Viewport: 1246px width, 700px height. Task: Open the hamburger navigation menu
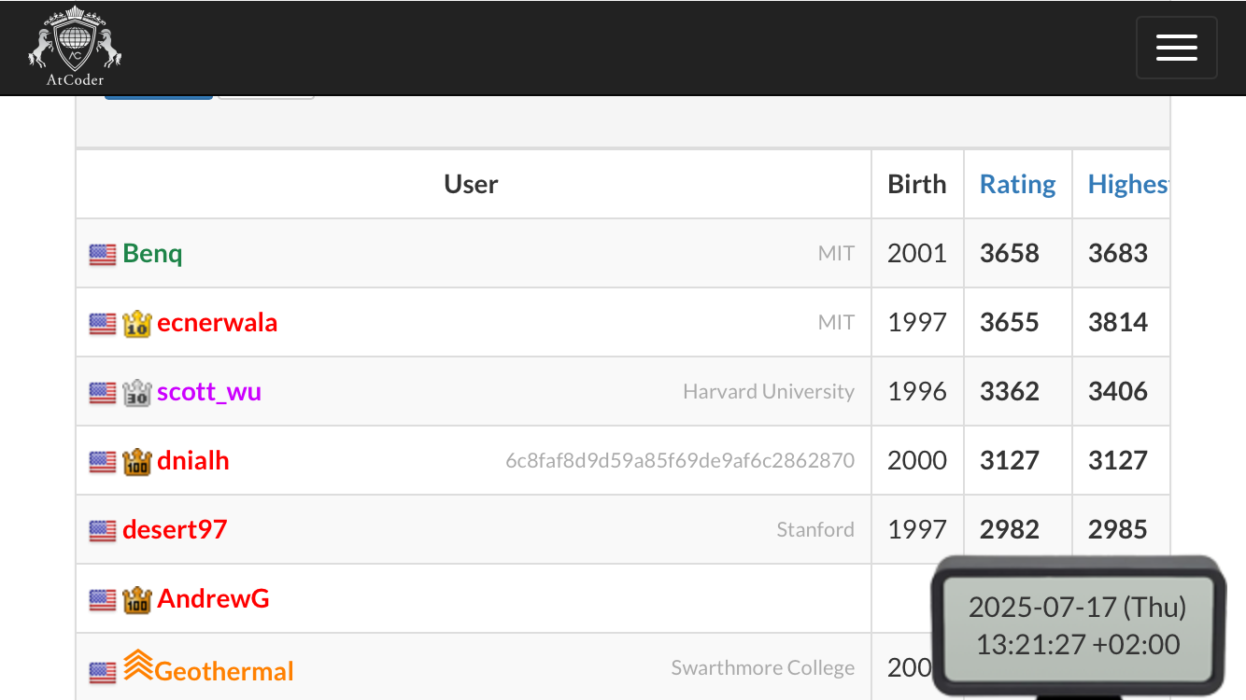(x=1176, y=48)
